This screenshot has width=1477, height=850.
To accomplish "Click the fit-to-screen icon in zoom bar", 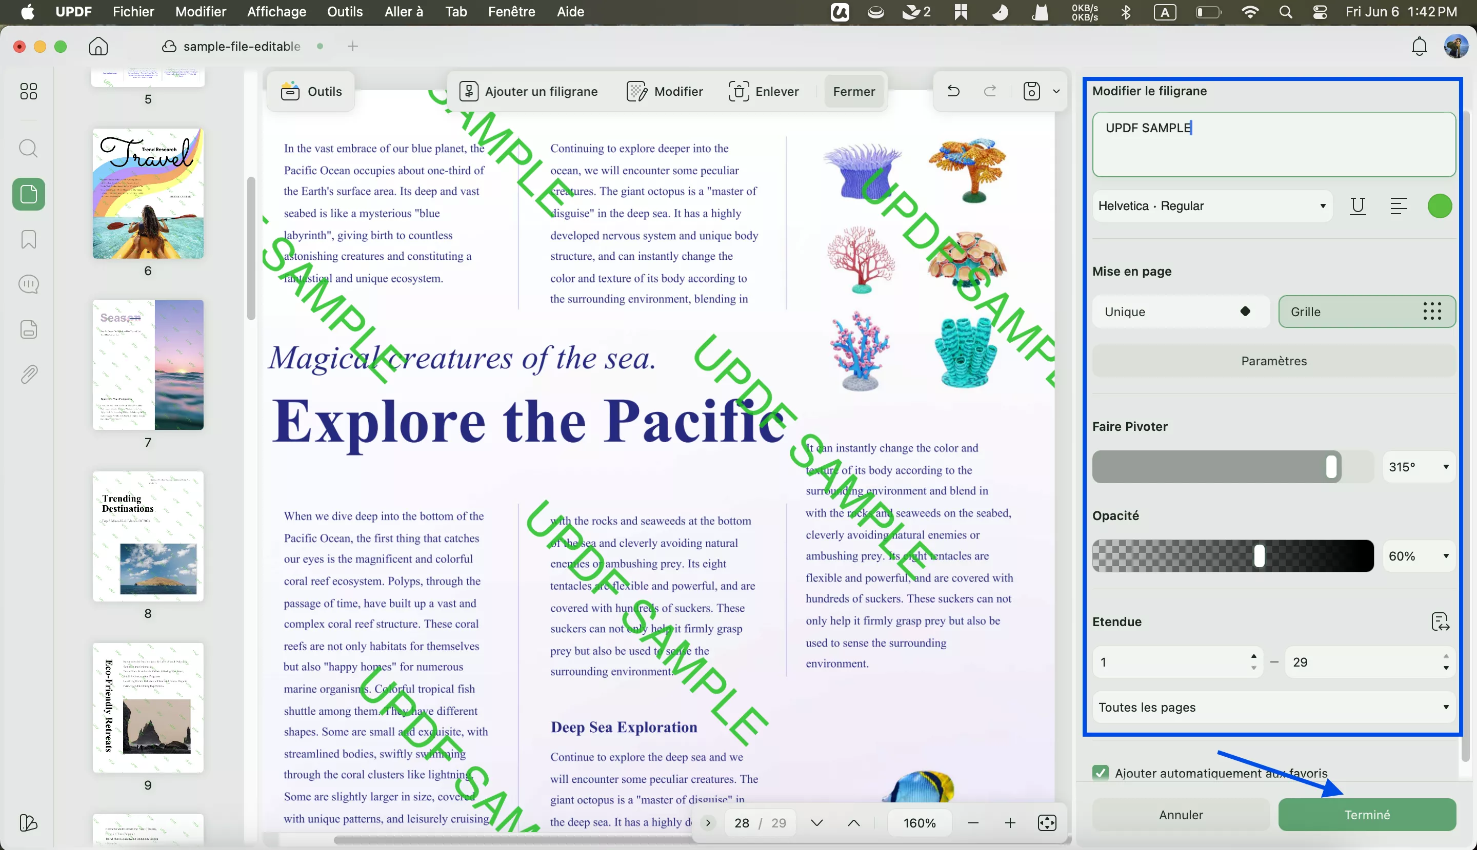I will (1046, 823).
